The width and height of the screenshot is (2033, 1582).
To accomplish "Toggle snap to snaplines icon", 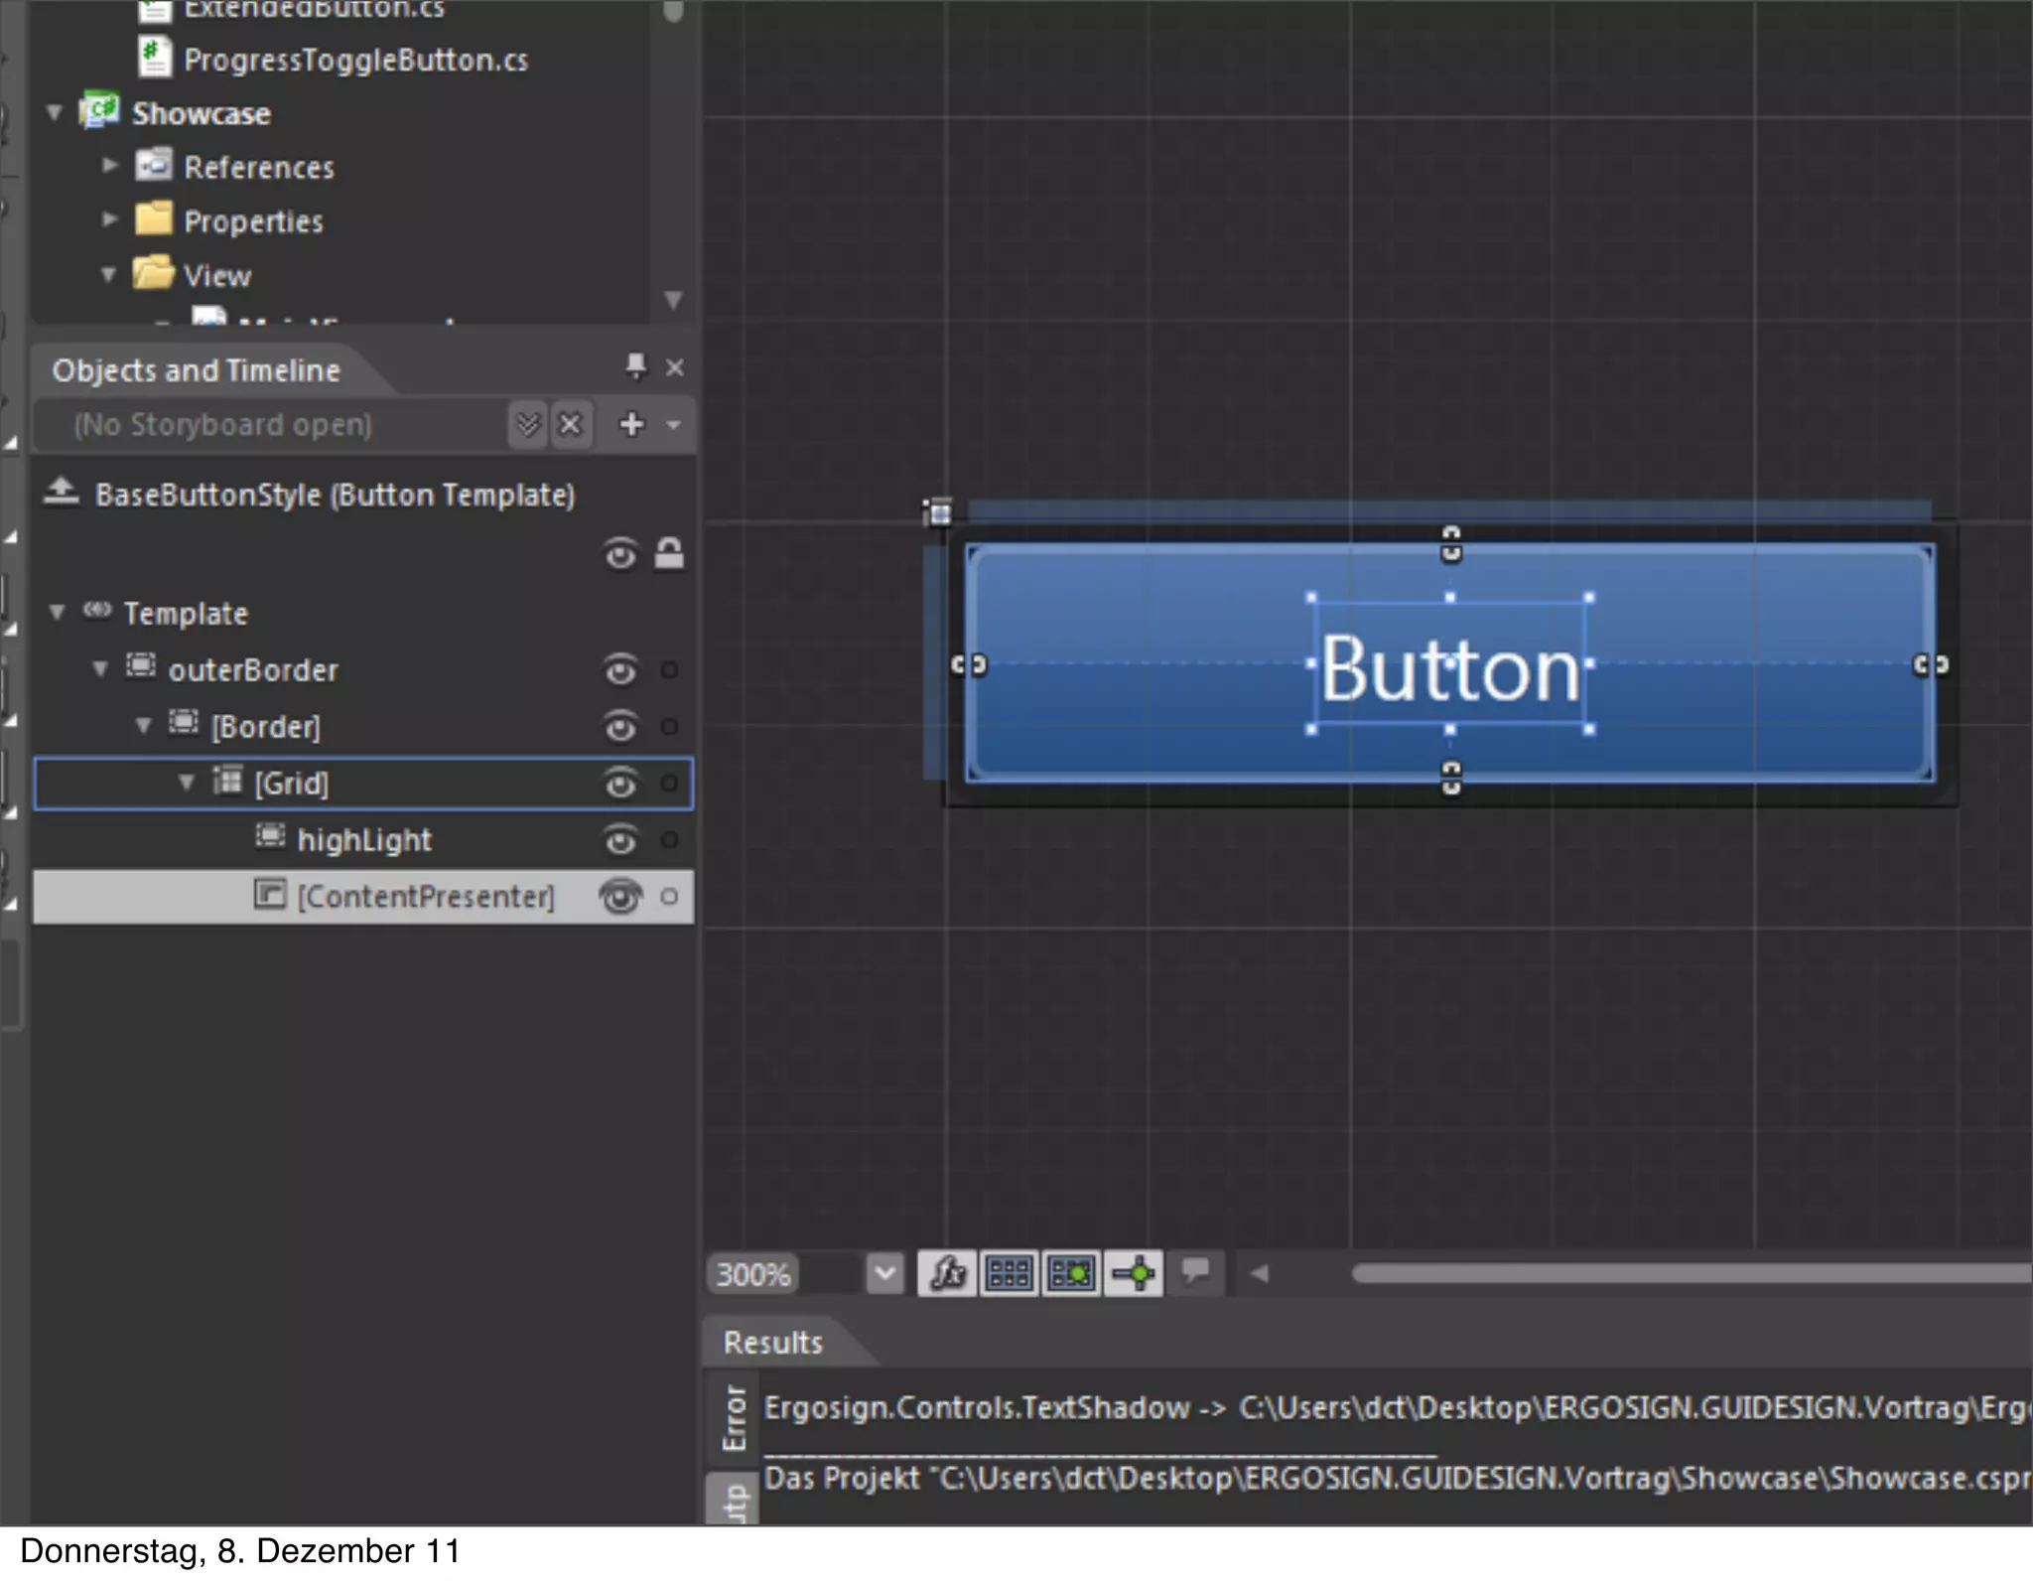I will (1134, 1273).
